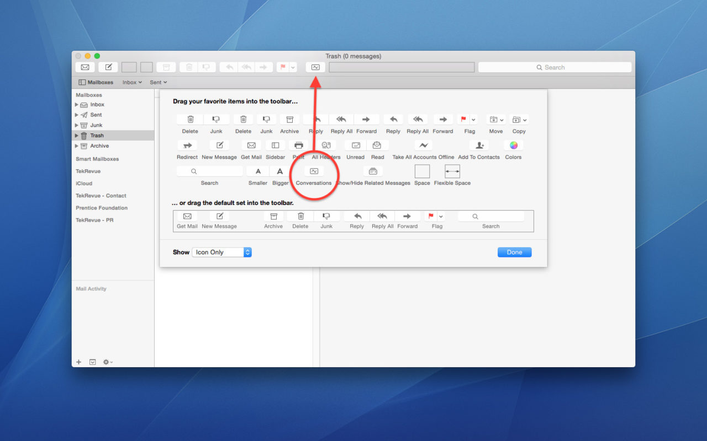
Task: Open the Inbox favorites bar dropdown
Action: click(132, 82)
